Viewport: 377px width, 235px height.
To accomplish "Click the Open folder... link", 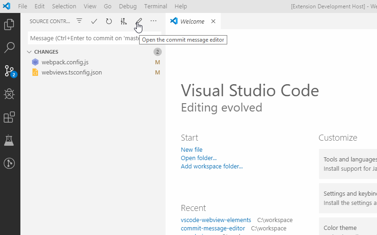I will (x=198, y=158).
